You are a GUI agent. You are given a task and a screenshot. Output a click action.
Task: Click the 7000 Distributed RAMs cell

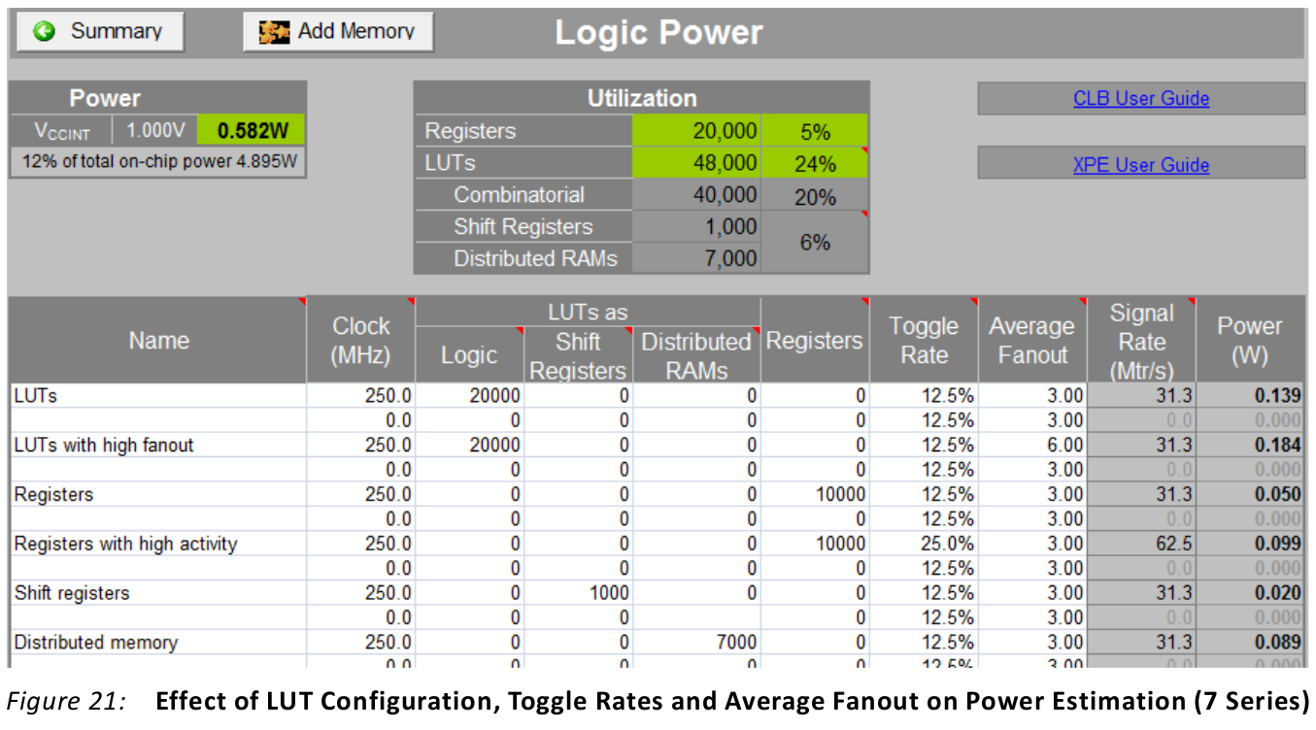pyautogui.click(x=696, y=643)
